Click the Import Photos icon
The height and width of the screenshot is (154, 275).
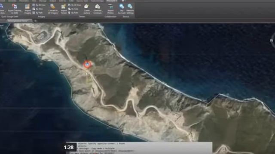point(110,7)
